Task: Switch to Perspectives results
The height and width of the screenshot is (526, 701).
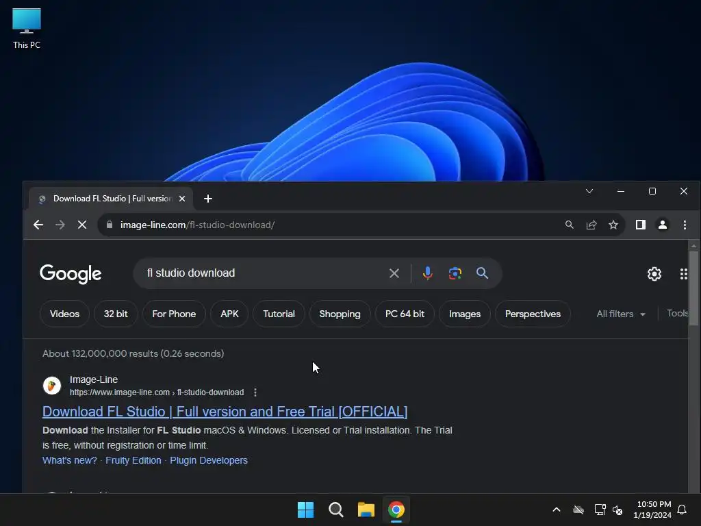Action: [x=533, y=314]
